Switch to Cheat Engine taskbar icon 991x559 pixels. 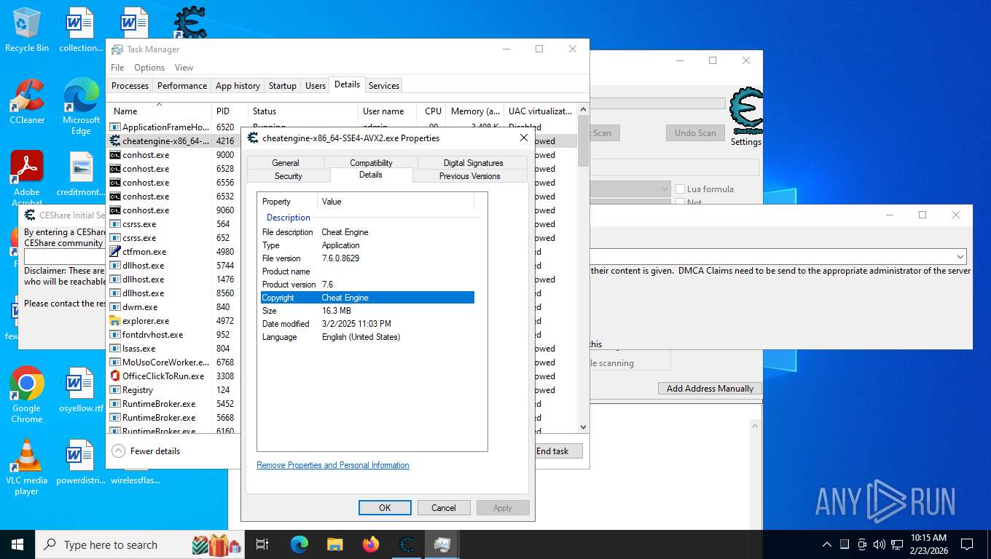click(x=407, y=544)
